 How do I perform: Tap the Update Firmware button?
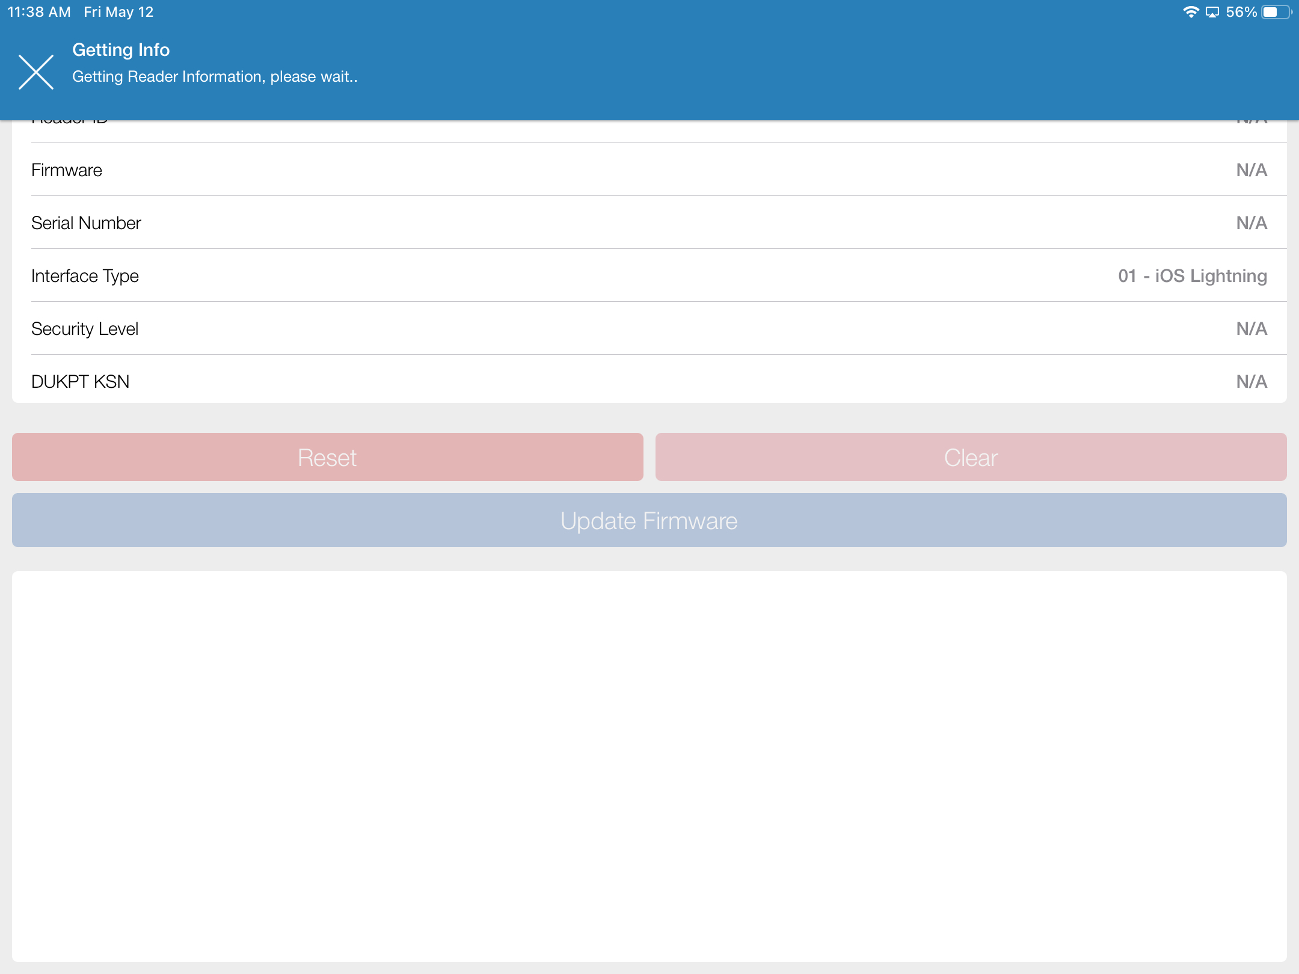coord(649,520)
